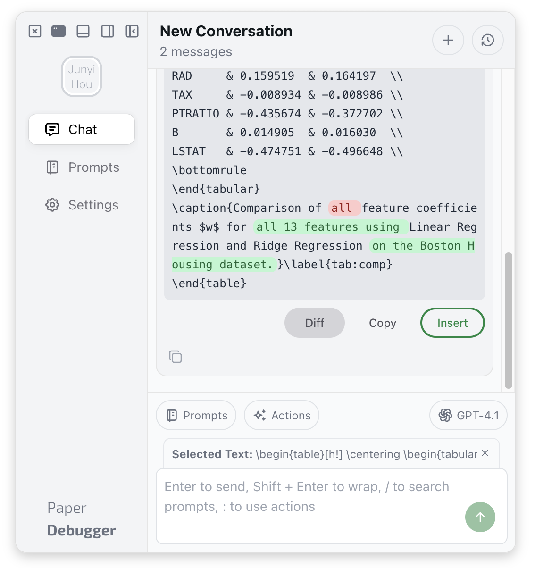Open the Chat tab in the sidebar

(82, 129)
